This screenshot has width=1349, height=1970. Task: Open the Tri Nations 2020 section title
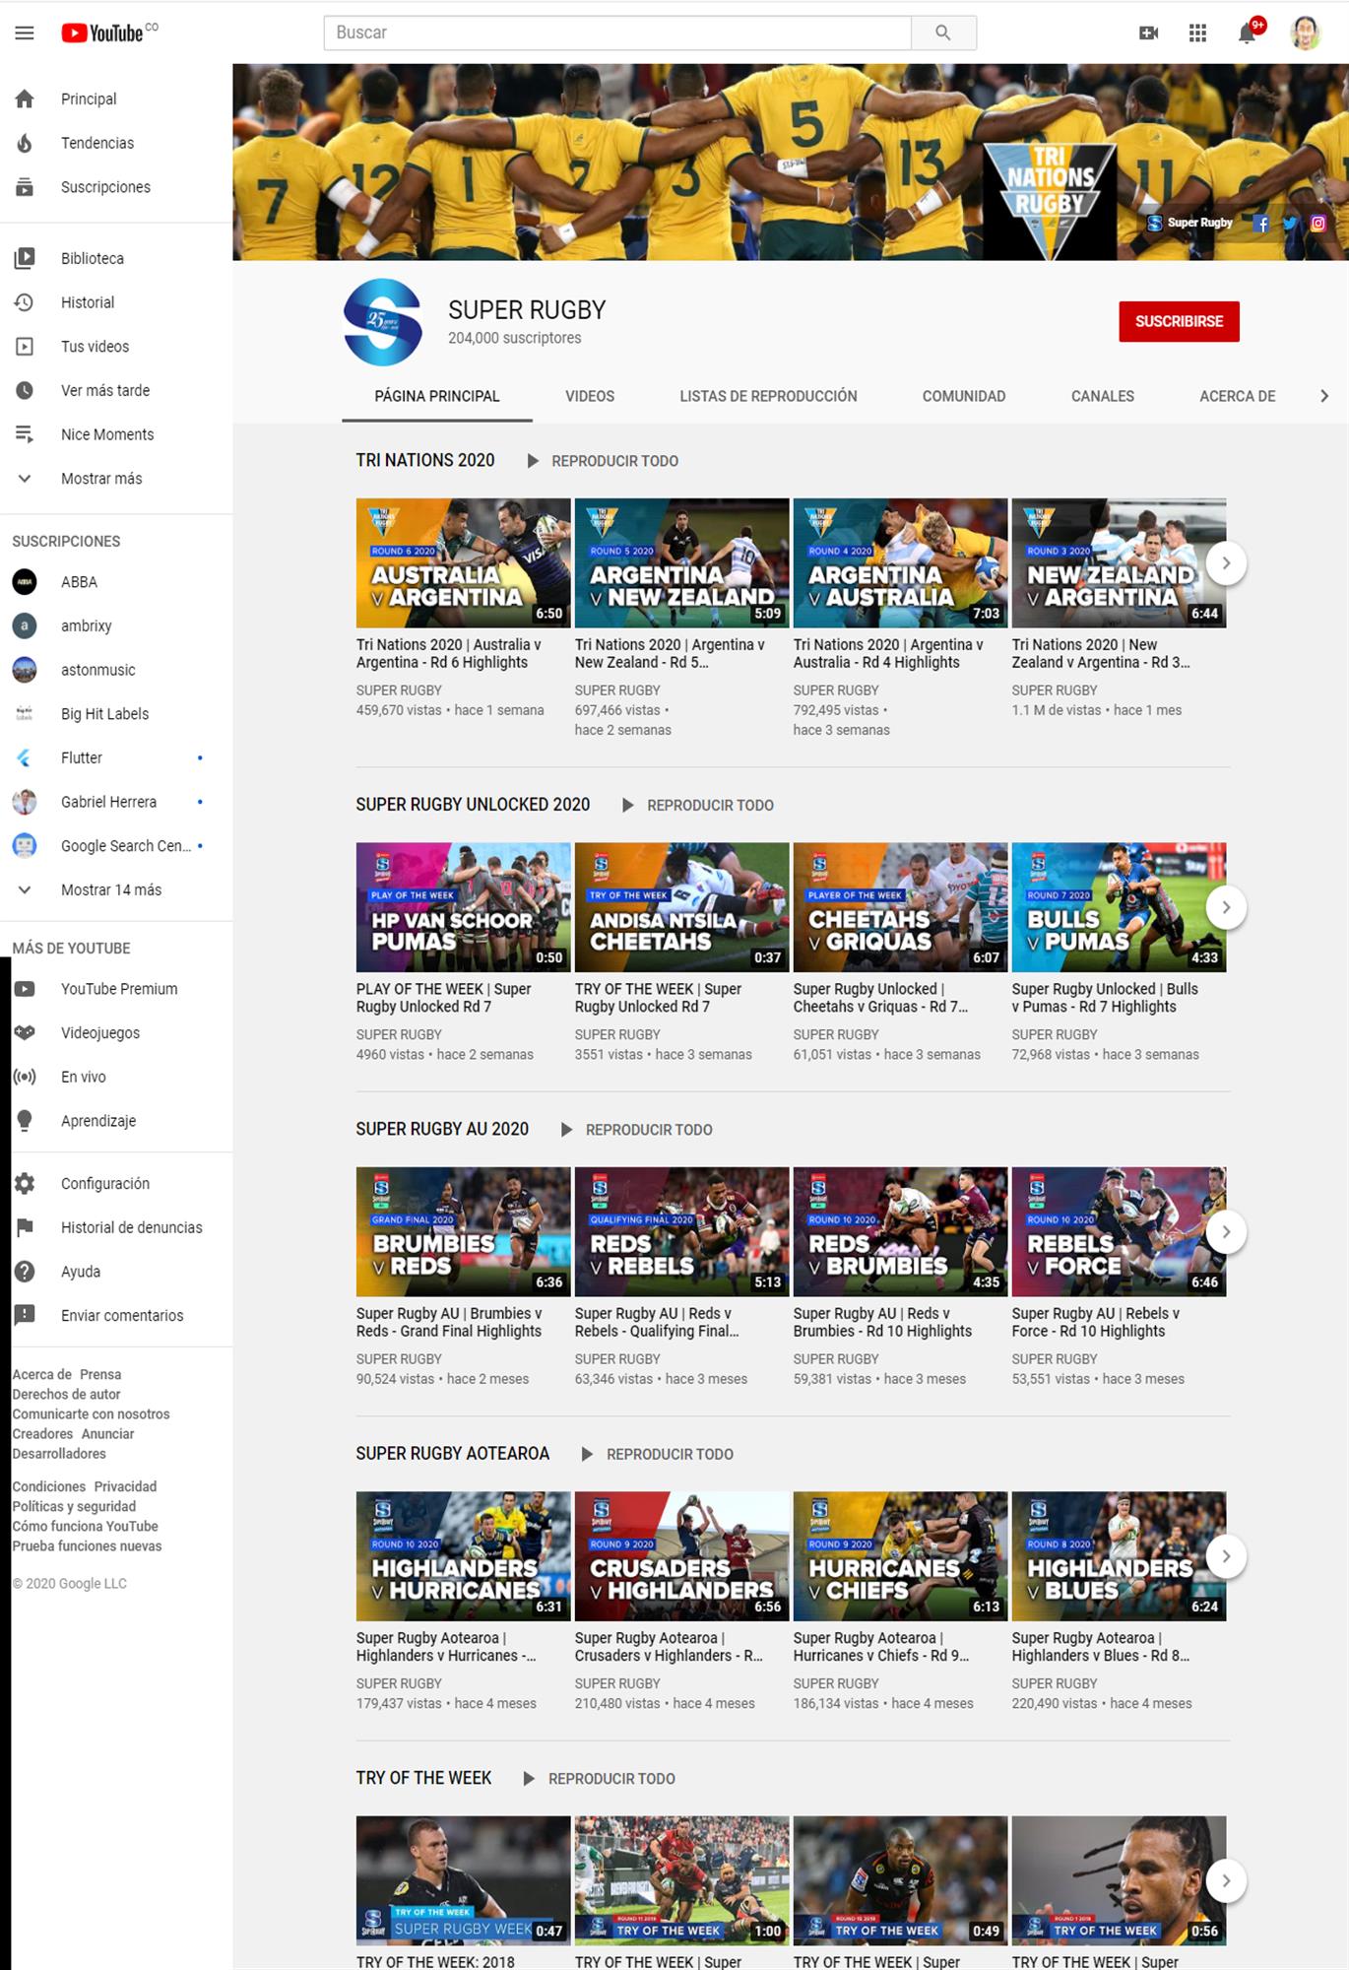click(425, 461)
